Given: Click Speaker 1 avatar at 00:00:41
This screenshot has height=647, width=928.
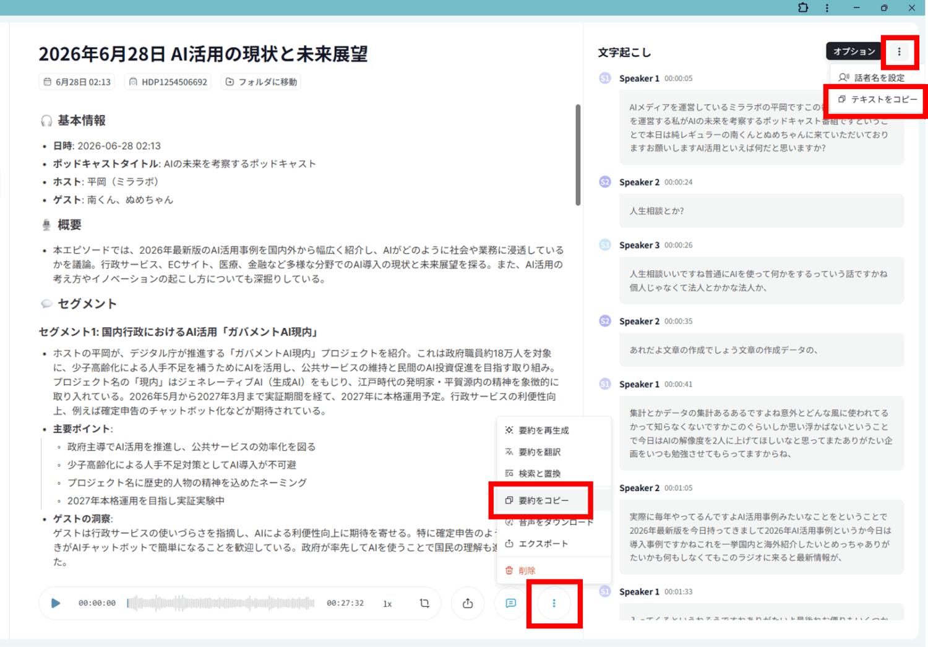Looking at the screenshot, I should pos(605,384).
